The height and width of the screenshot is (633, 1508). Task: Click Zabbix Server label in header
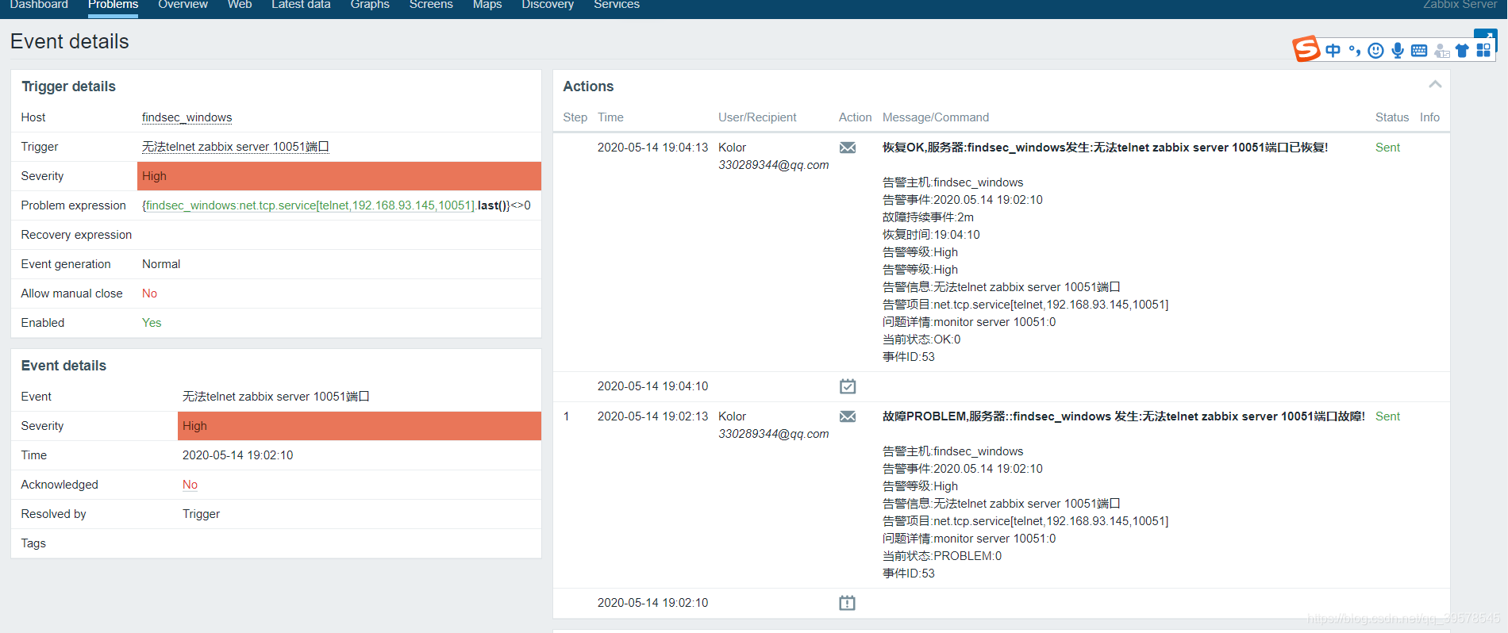tap(1460, 5)
